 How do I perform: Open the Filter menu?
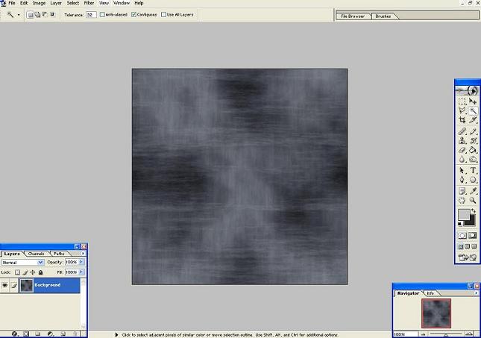(90, 3)
